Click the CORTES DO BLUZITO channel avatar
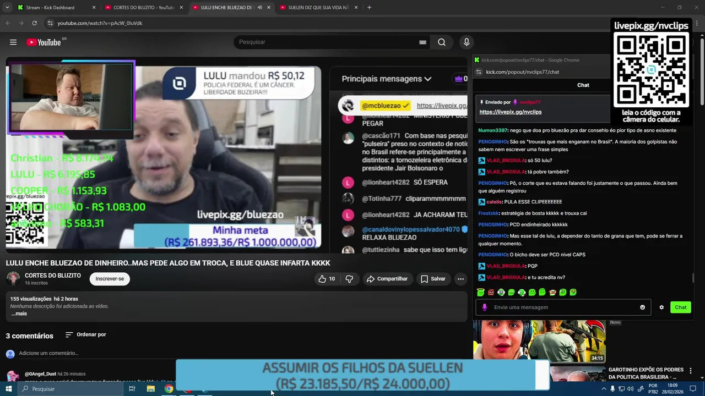The width and height of the screenshot is (705, 396). (13, 279)
